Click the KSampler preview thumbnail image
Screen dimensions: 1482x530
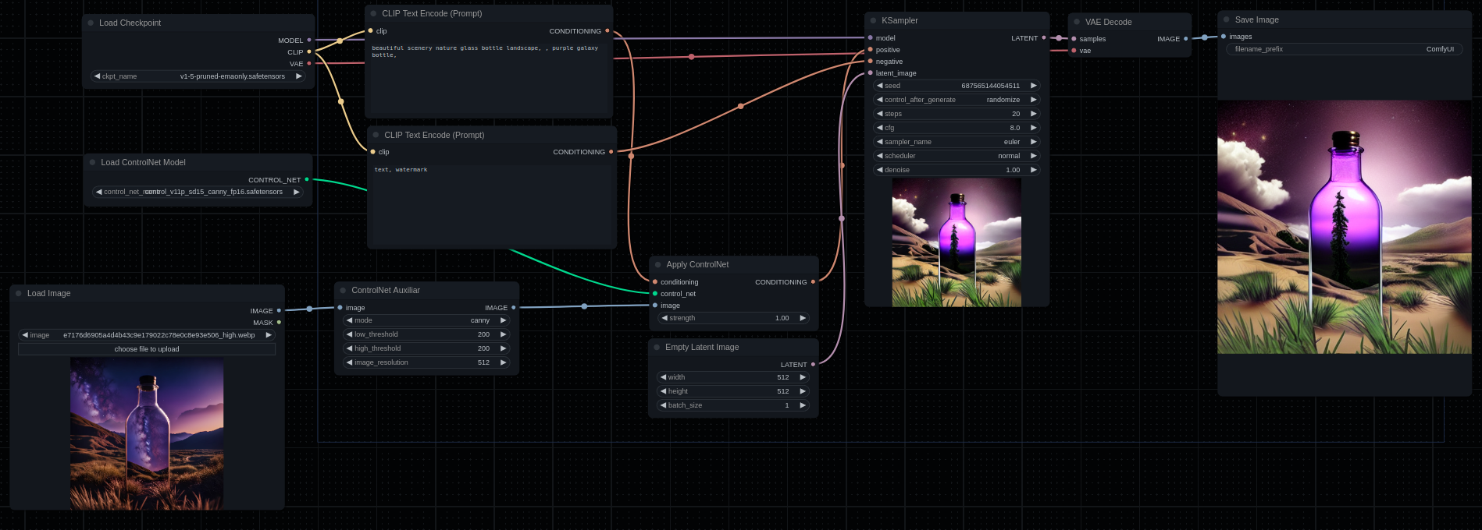pyautogui.click(x=957, y=242)
